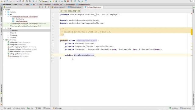This screenshot has height=110, width=195.
Task: Expand the drawable folder arrow
Action: click(8, 31)
